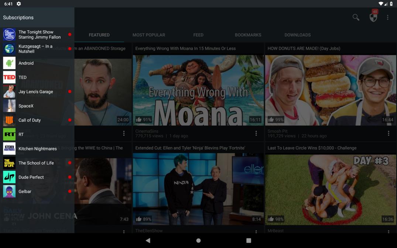Open options menu for Donuts video

coord(388,133)
